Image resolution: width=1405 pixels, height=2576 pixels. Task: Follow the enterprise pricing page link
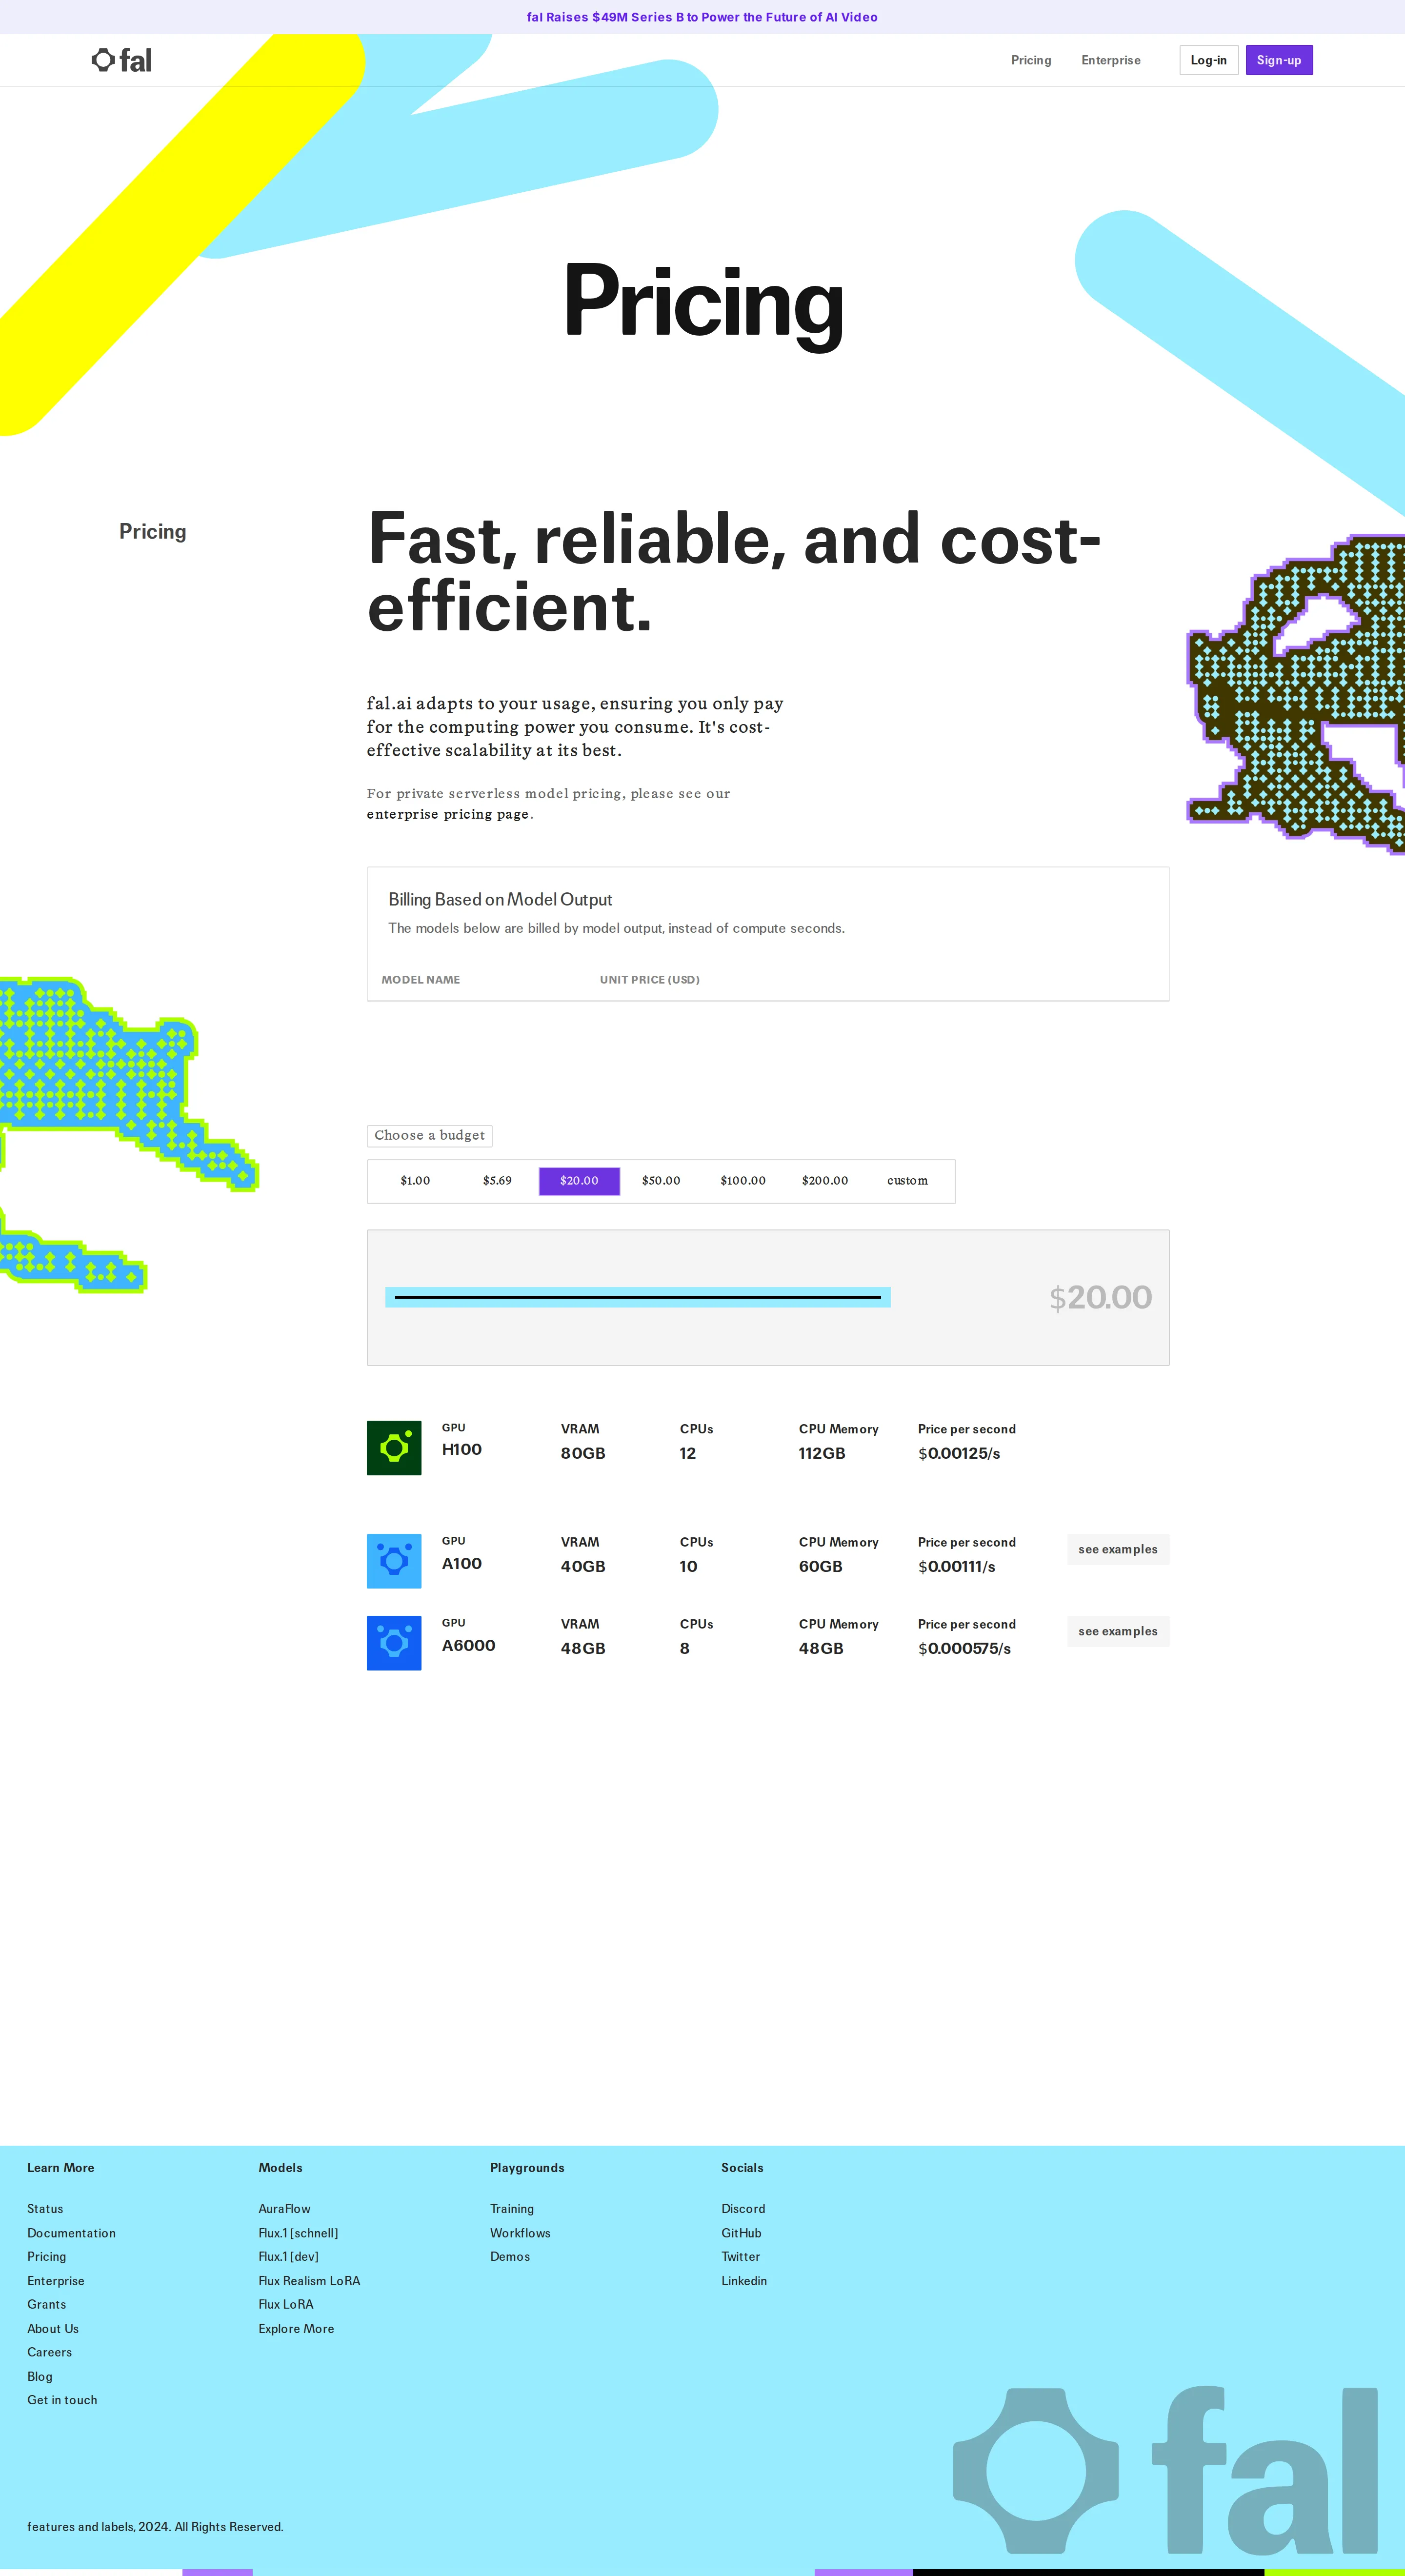pyautogui.click(x=448, y=814)
